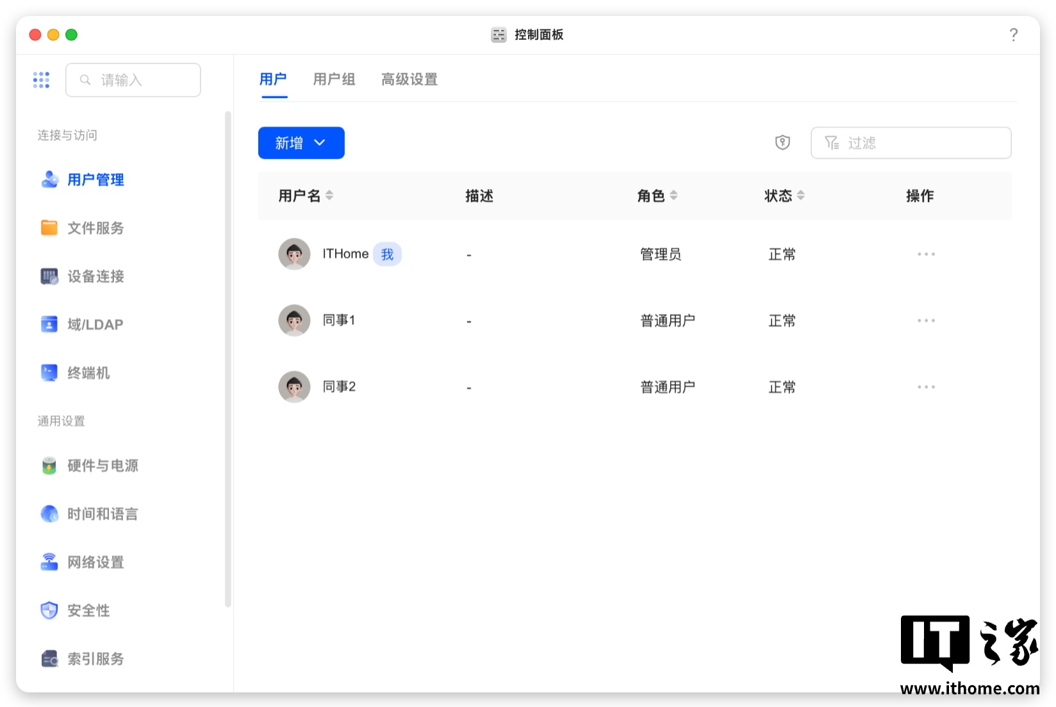The width and height of the screenshot is (1056, 707).
Task: Click 同事1 user avatar
Action: click(294, 320)
